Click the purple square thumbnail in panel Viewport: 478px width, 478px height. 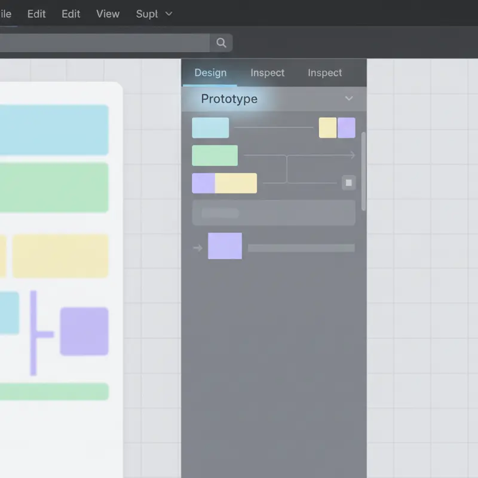pos(225,246)
